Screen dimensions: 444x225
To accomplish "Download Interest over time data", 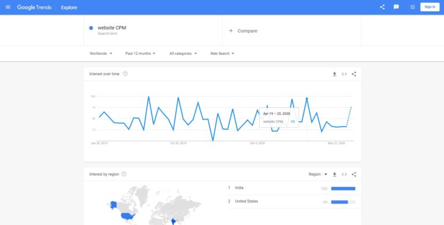I will point(334,74).
